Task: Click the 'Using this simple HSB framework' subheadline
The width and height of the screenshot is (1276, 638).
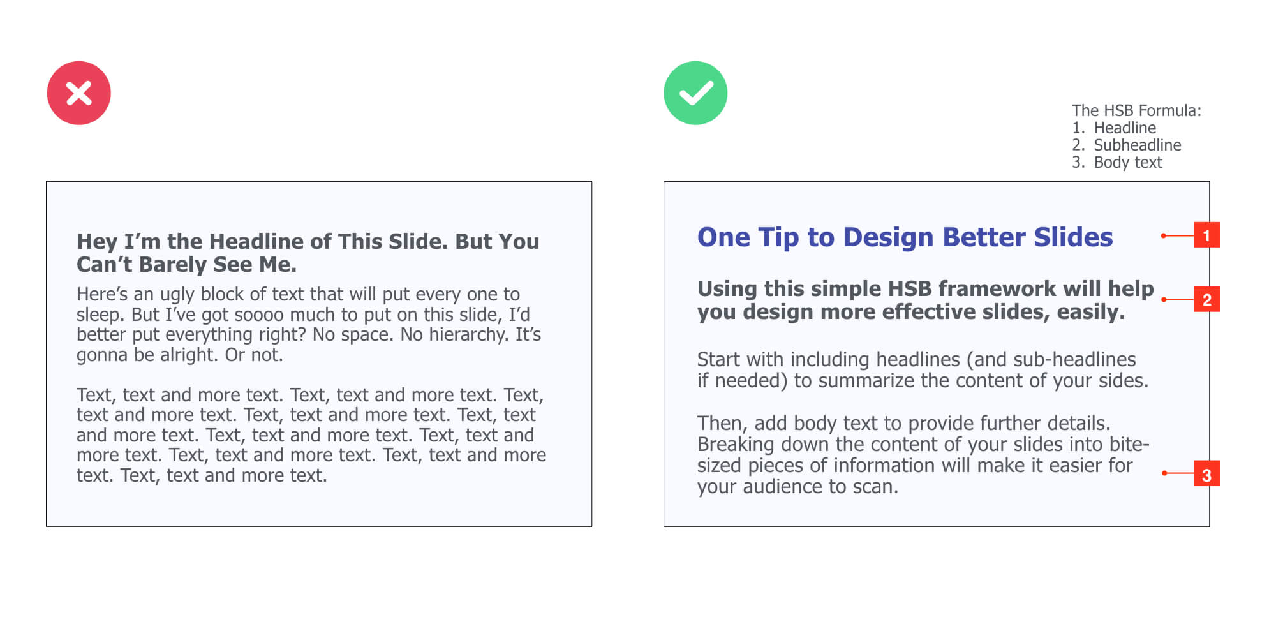Action: pyautogui.click(x=925, y=300)
